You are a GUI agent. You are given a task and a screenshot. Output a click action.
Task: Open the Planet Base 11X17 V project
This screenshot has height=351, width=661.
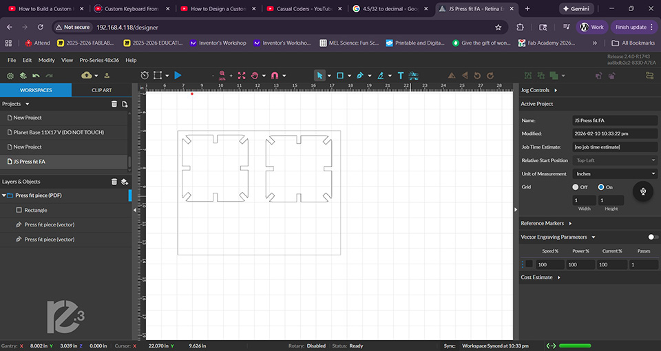(59, 132)
